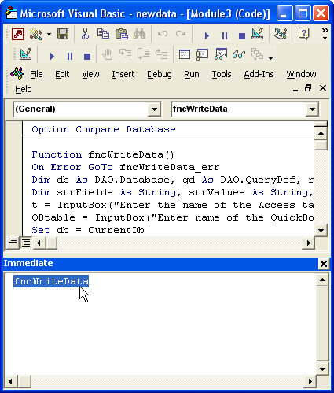Screen dimensions: 334x393
Task: Open the File menu
Action: pos(36,75)
